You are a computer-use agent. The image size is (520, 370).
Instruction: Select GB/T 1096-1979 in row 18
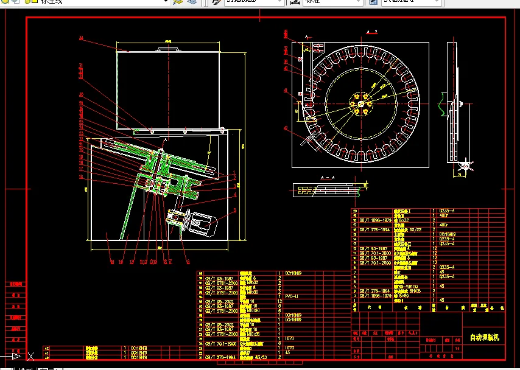[375, 220]
